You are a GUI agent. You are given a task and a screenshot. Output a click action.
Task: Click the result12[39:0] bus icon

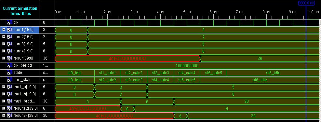10,108
